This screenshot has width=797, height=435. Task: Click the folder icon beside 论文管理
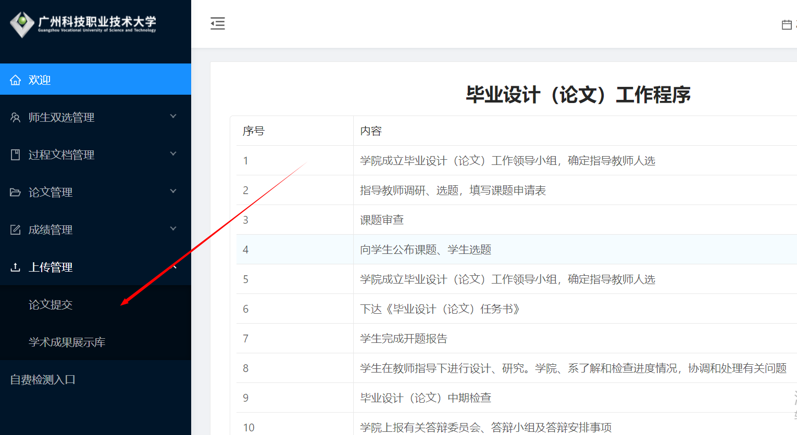15,191
